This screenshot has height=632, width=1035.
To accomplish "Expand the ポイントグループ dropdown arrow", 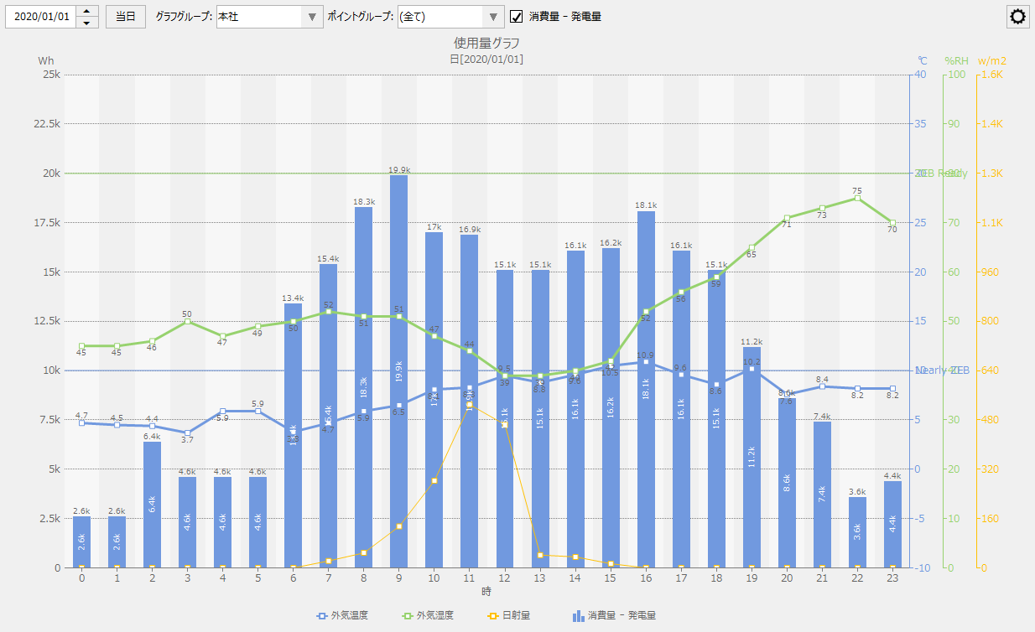I will pos(494,17).
